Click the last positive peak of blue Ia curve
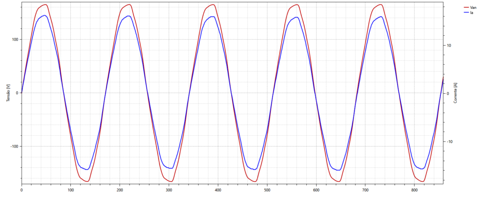The height and width of the screenshot is (199, 484). [381, 17]
